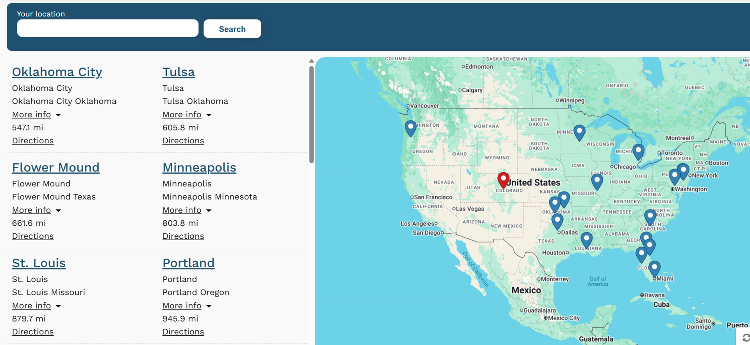750x345 pixels.
Task: Click the Oklahoma City Oklahoma address text
Action: coord(64,101)
